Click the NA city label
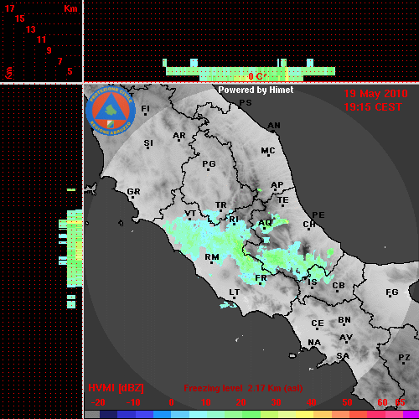 tap(314, 342)
